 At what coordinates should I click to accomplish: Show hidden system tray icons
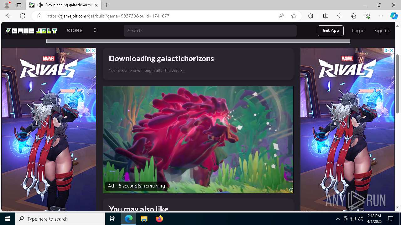(338, 219)
